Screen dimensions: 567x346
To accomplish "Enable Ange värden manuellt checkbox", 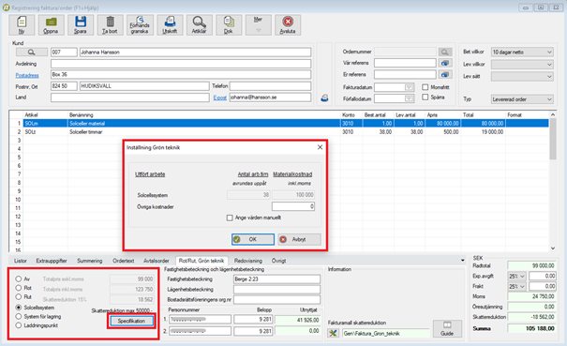I will pos(230,218).
